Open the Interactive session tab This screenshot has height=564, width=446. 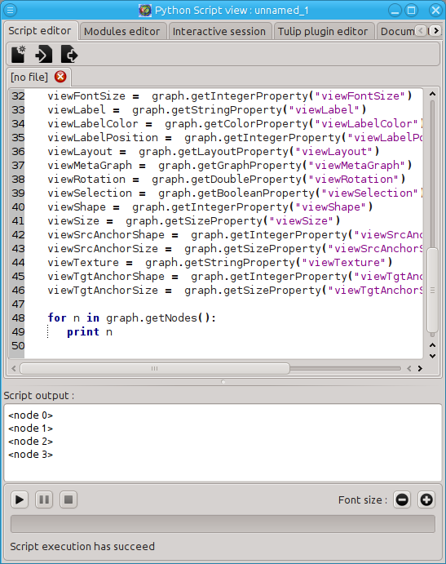point(219,31)
